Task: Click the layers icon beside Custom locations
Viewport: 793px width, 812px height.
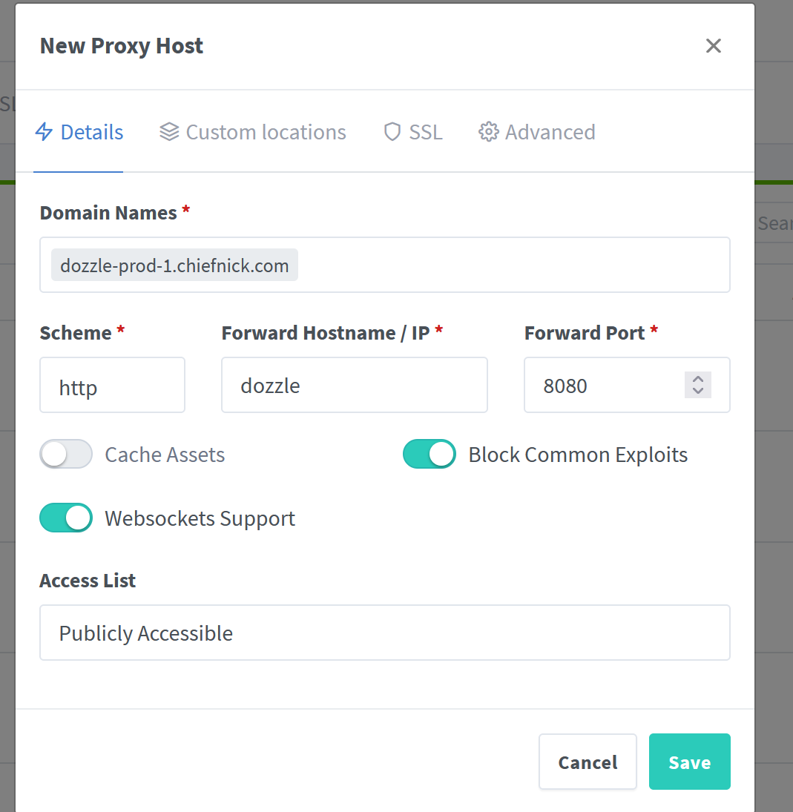Action: 169,131
